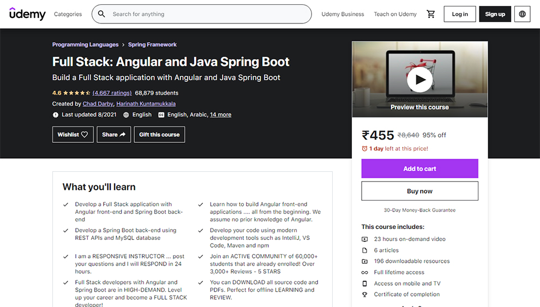
Task: Click the closed captions icon
Action: coord(161,115)
